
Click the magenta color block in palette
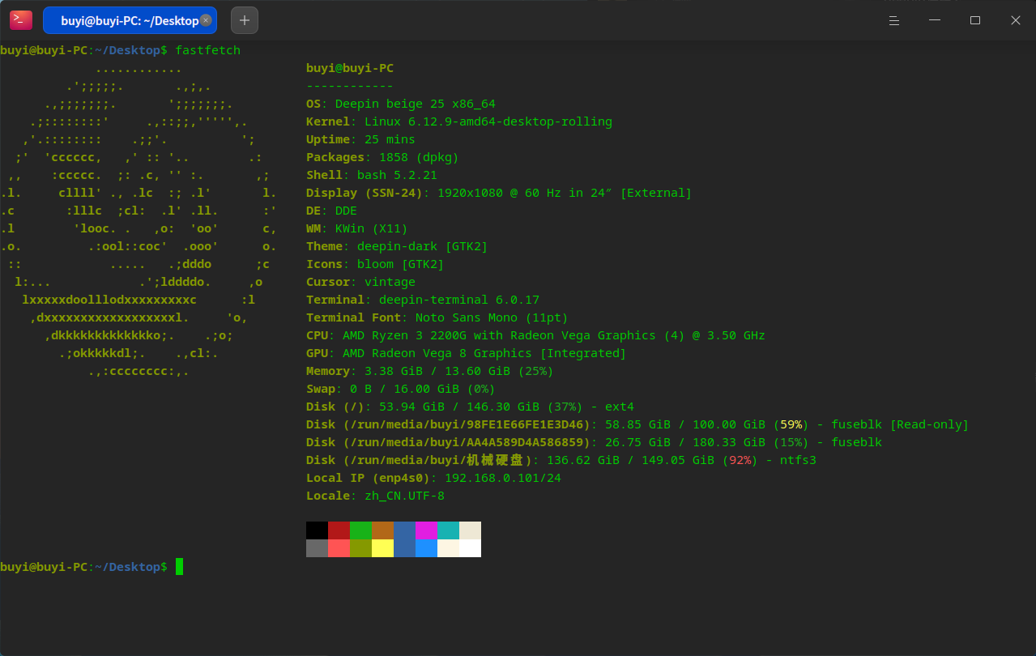click(x=426, y=530)
